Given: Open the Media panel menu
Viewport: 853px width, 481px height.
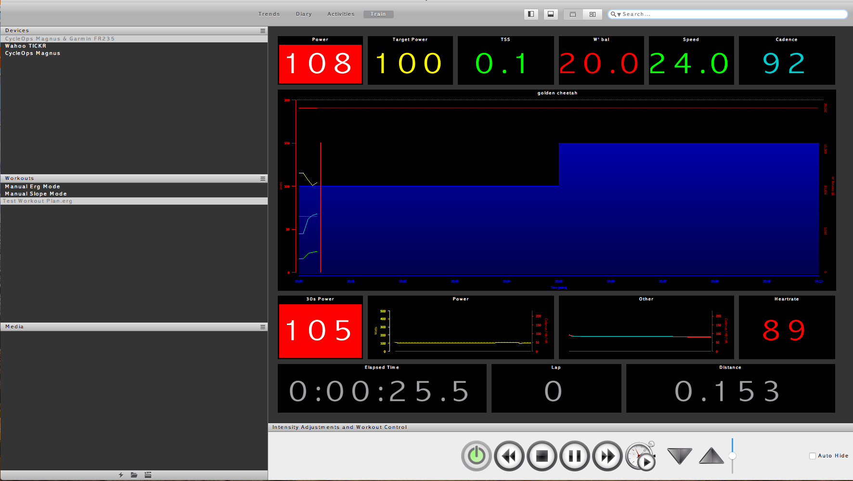Looking at the screenshot, I should 263,326.
